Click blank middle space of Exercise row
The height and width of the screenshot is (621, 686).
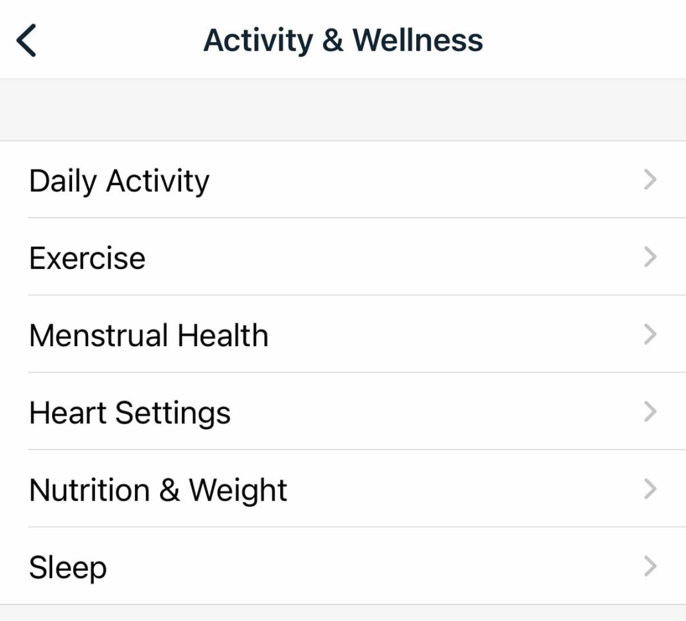(385, 257)
